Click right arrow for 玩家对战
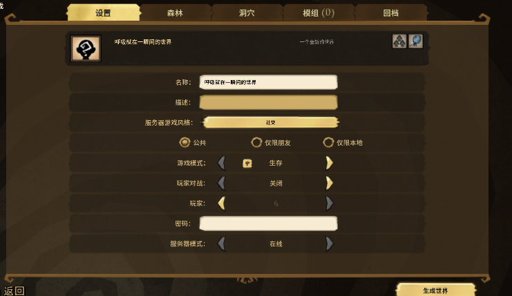Viewport: 512px width, 296px height. coord(329,184)
